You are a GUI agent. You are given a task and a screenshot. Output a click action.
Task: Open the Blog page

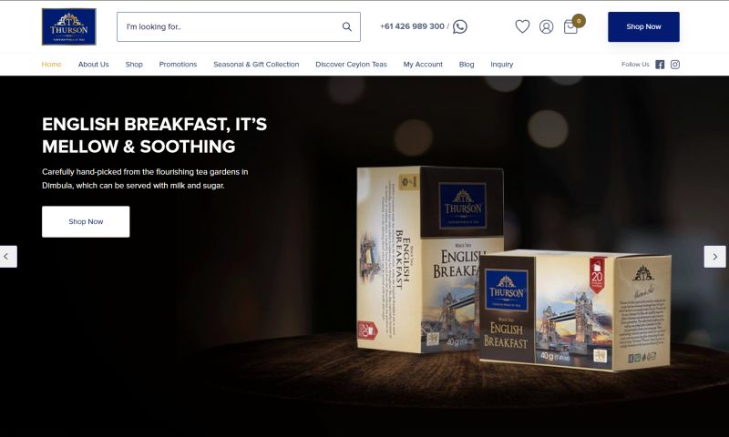(x=467, y=65)
